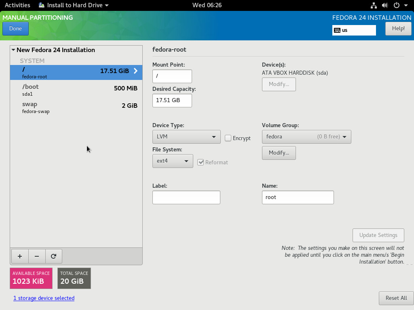The width and height of the screenshot is (414, 310).
Task: Open the Device Type LVM dropdown
Action: click(x=186, y=137)
